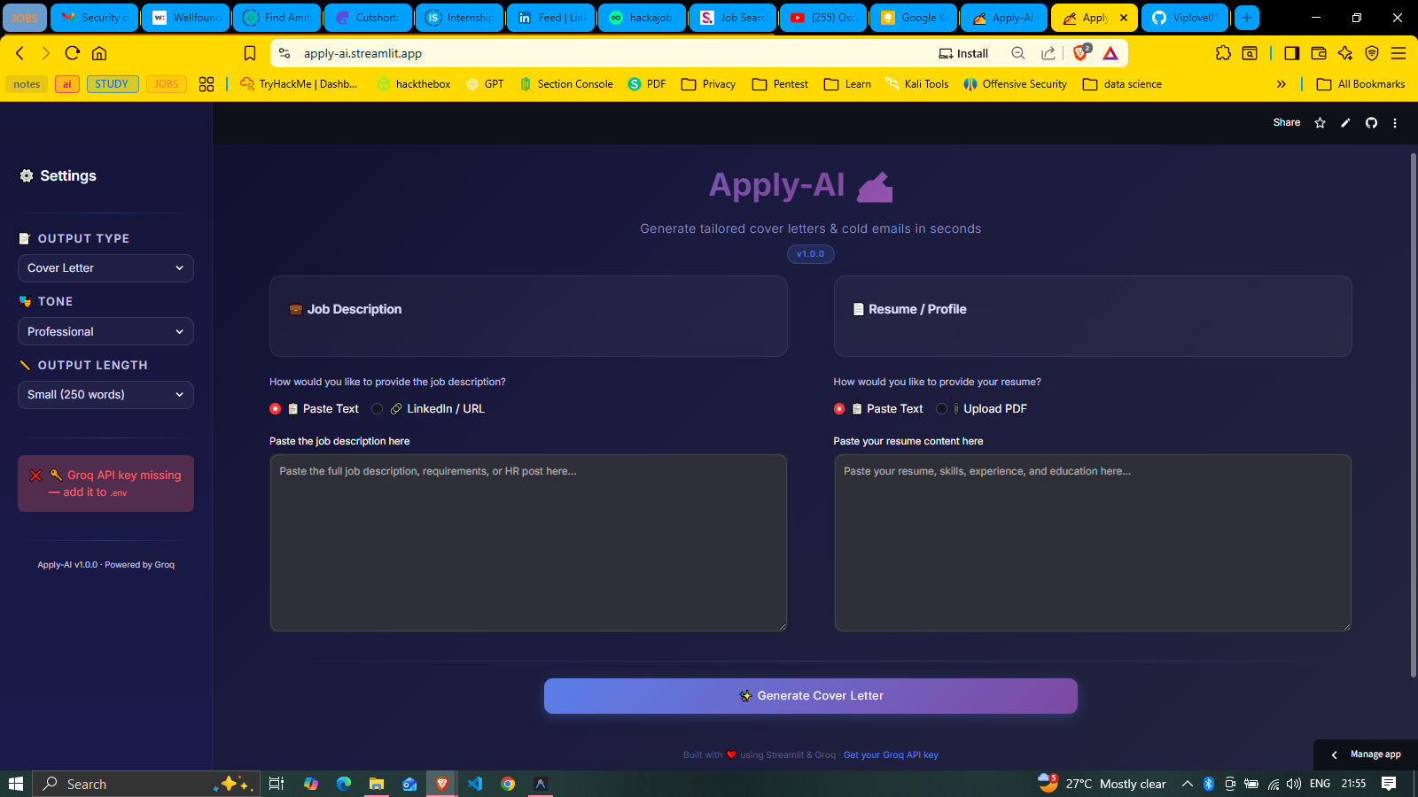Click the edit pencil icon in Streamlit header
Image resolution: width=1418 pixels, height=797 pixels.
(1345, 123)
